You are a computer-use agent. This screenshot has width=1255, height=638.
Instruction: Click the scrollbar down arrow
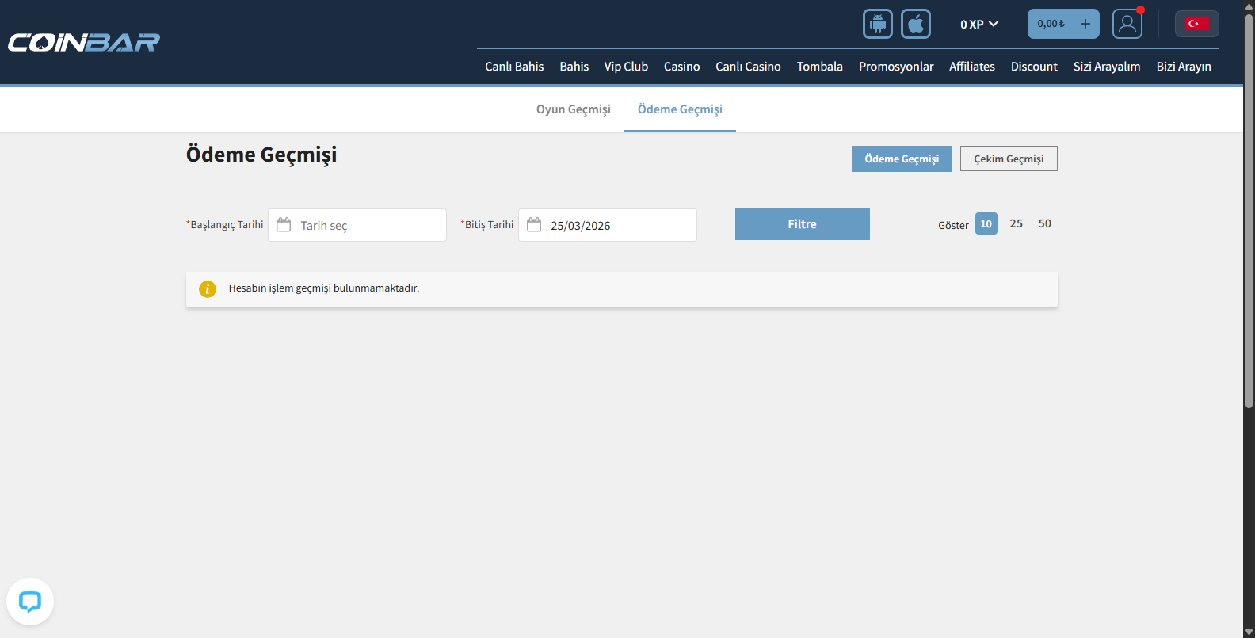coord(1249,632)
